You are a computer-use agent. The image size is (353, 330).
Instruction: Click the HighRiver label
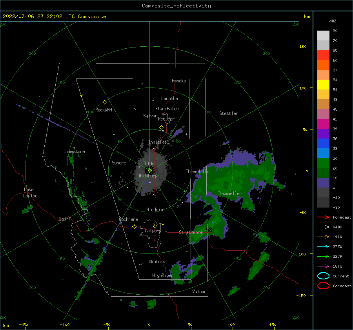(163, 275)
